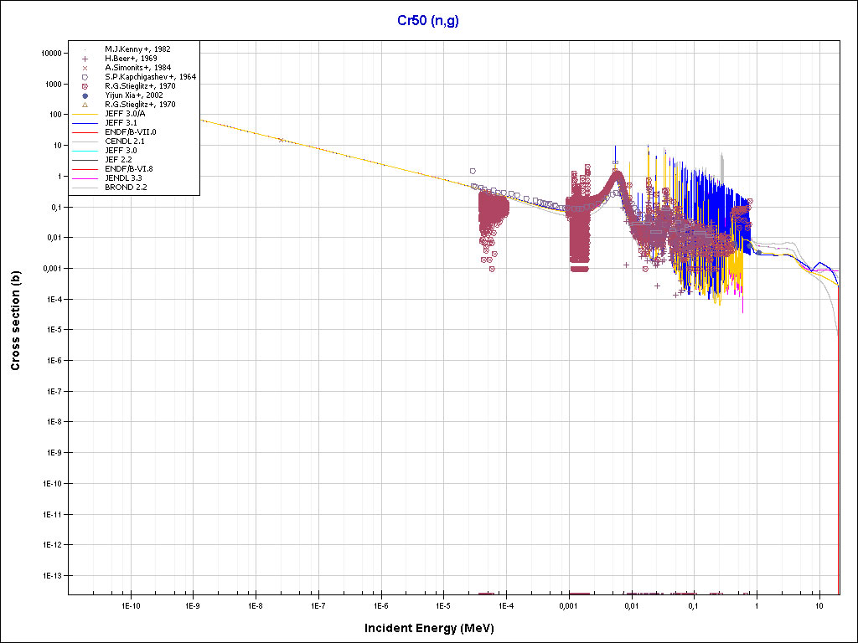Select the JEF 2.2 legend entry
Image resolution: width=858 pixels, height=643 pixels.
point(118,160)
